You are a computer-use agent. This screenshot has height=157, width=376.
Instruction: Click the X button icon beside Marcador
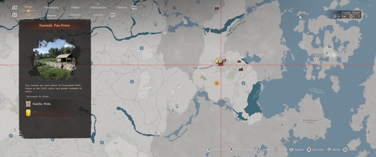pyautogui.click(x=309, y=150)
